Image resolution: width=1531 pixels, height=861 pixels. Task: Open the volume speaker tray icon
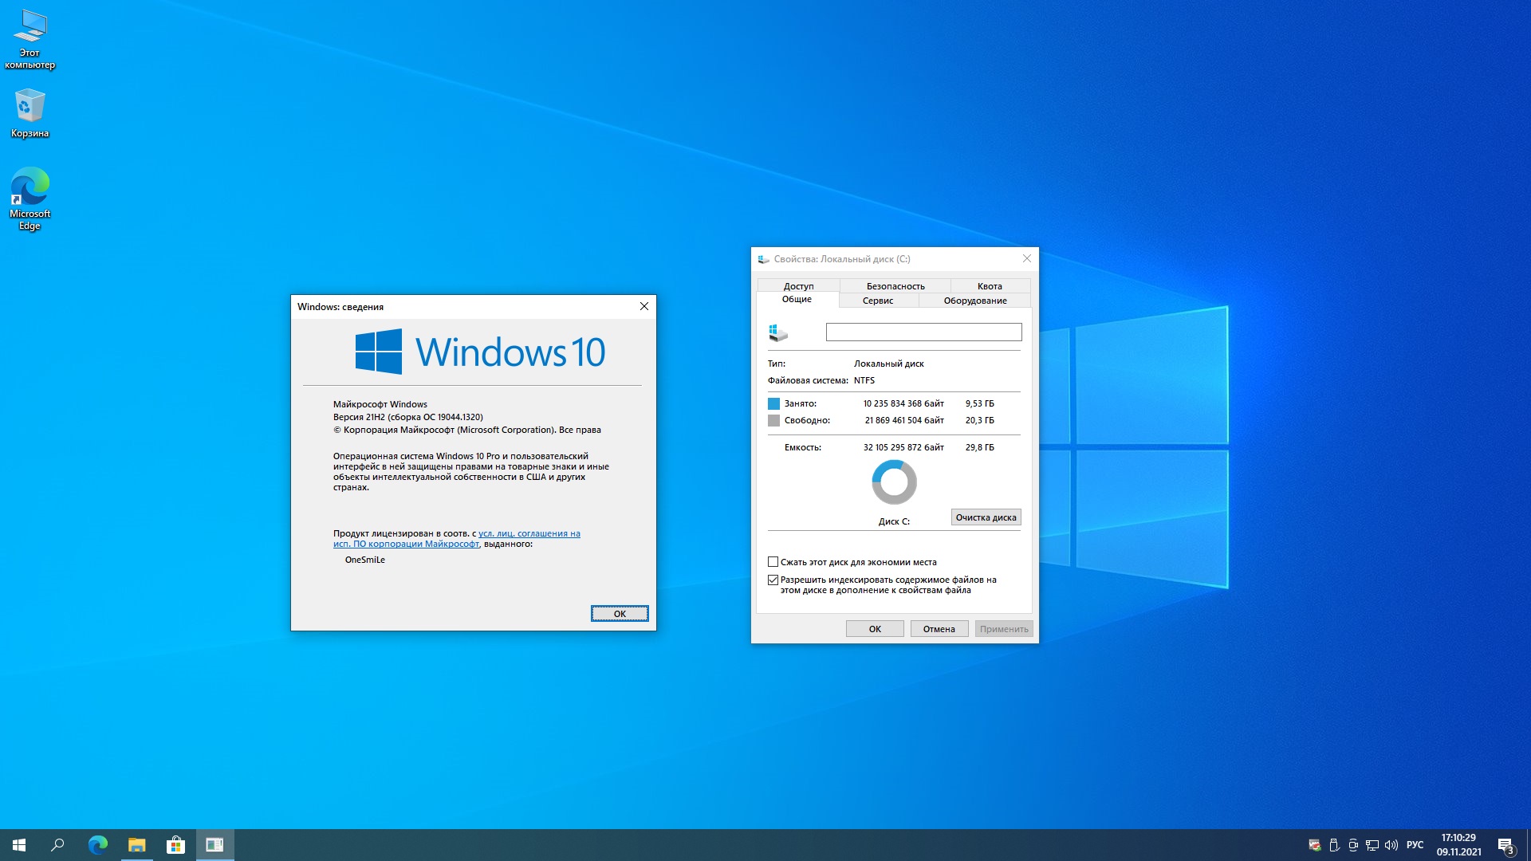[1391, 845]
